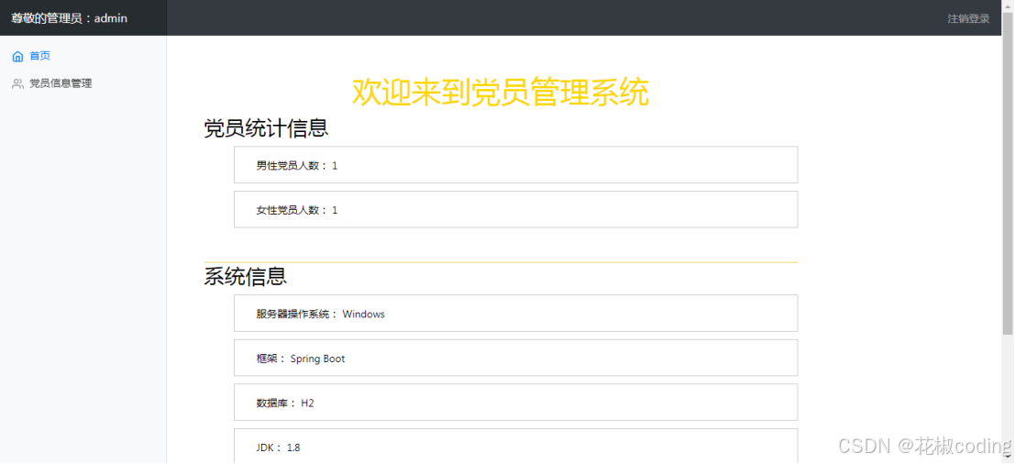Select the 框架：Spring Boot row
Screen dimensions: 1015x464
pos(515,358)
